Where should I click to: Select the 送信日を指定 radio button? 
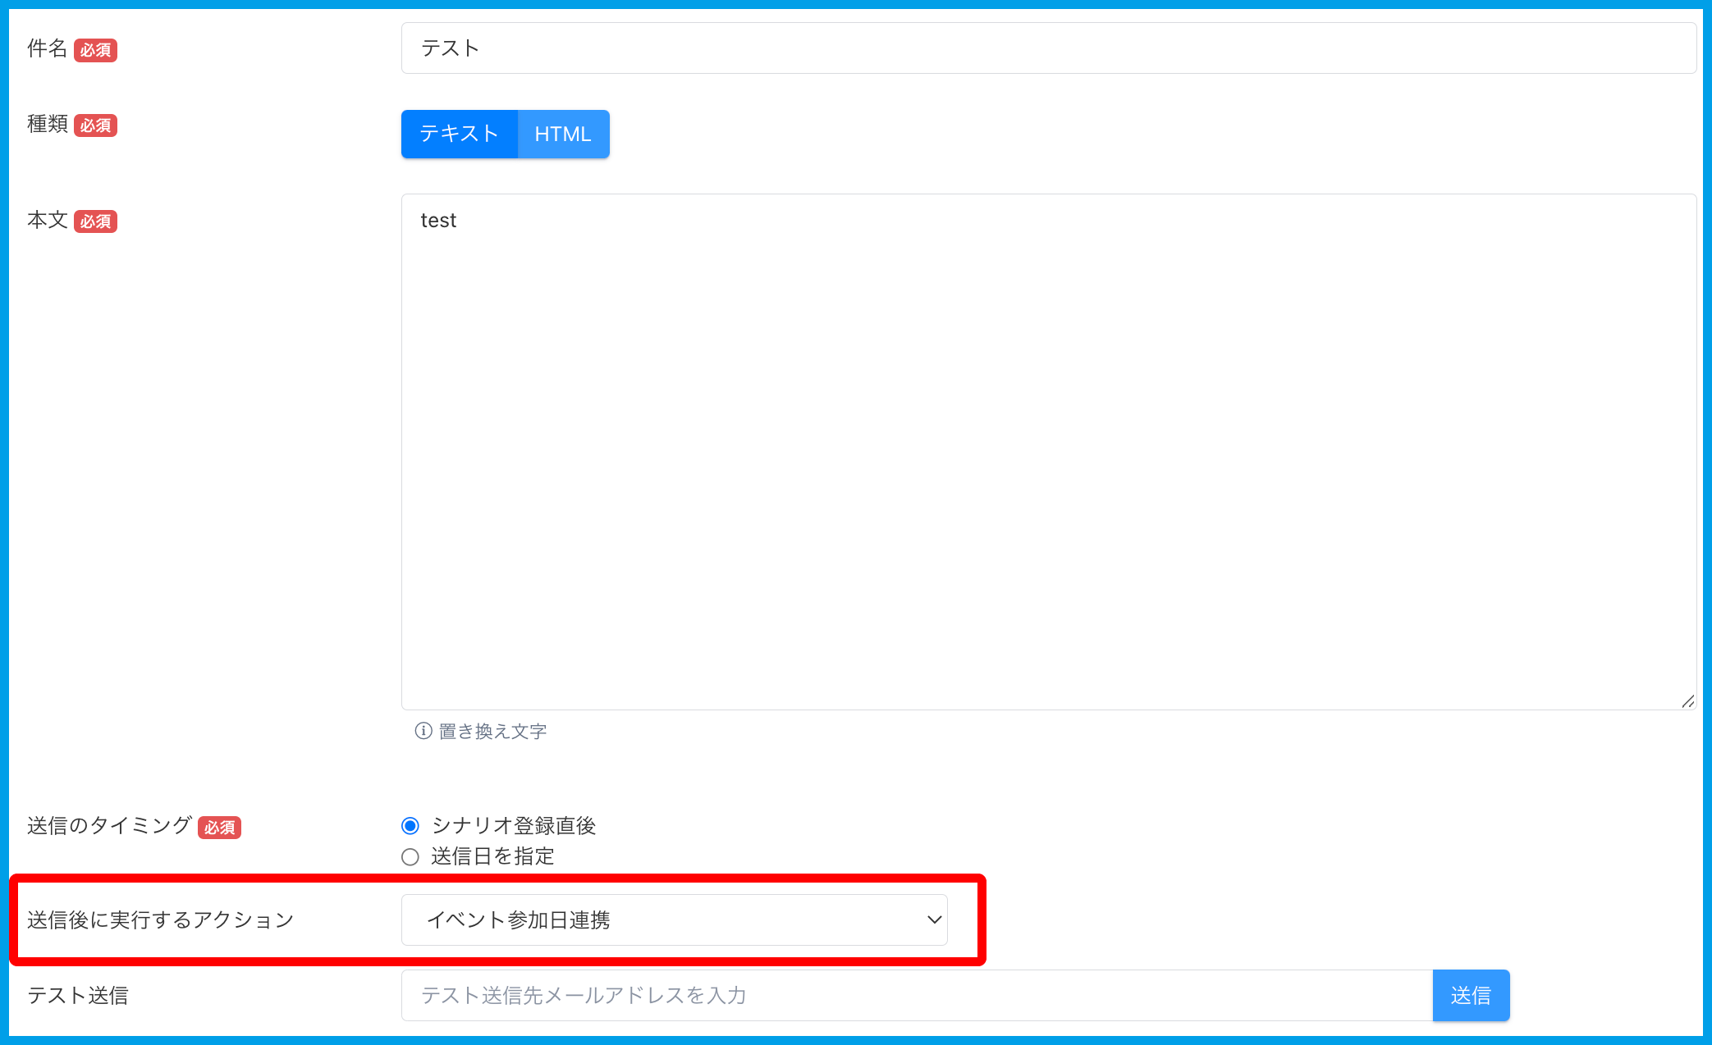tap(410, 857)
